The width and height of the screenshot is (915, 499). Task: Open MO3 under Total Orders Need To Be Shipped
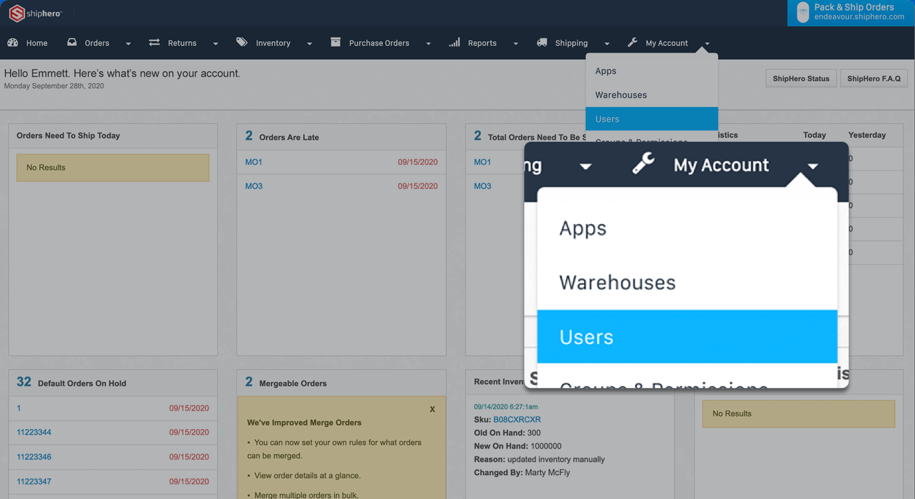(482, 186)
